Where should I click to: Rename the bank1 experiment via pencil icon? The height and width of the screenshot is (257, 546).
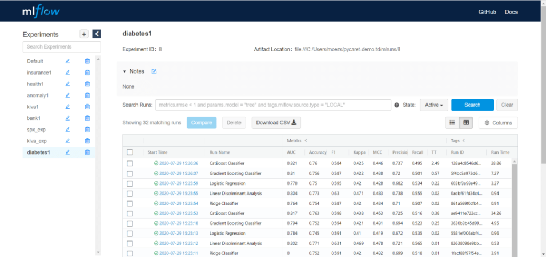point(68,118)
